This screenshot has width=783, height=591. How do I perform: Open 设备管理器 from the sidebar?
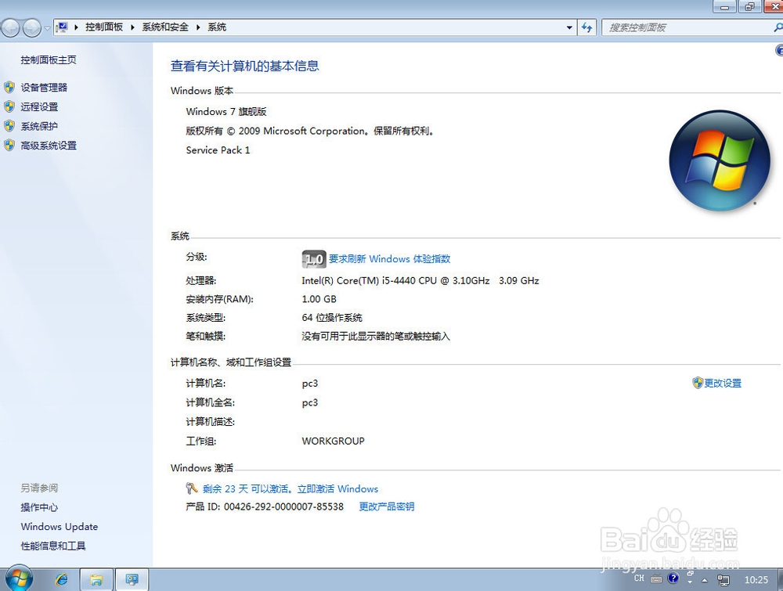(44, 88)
